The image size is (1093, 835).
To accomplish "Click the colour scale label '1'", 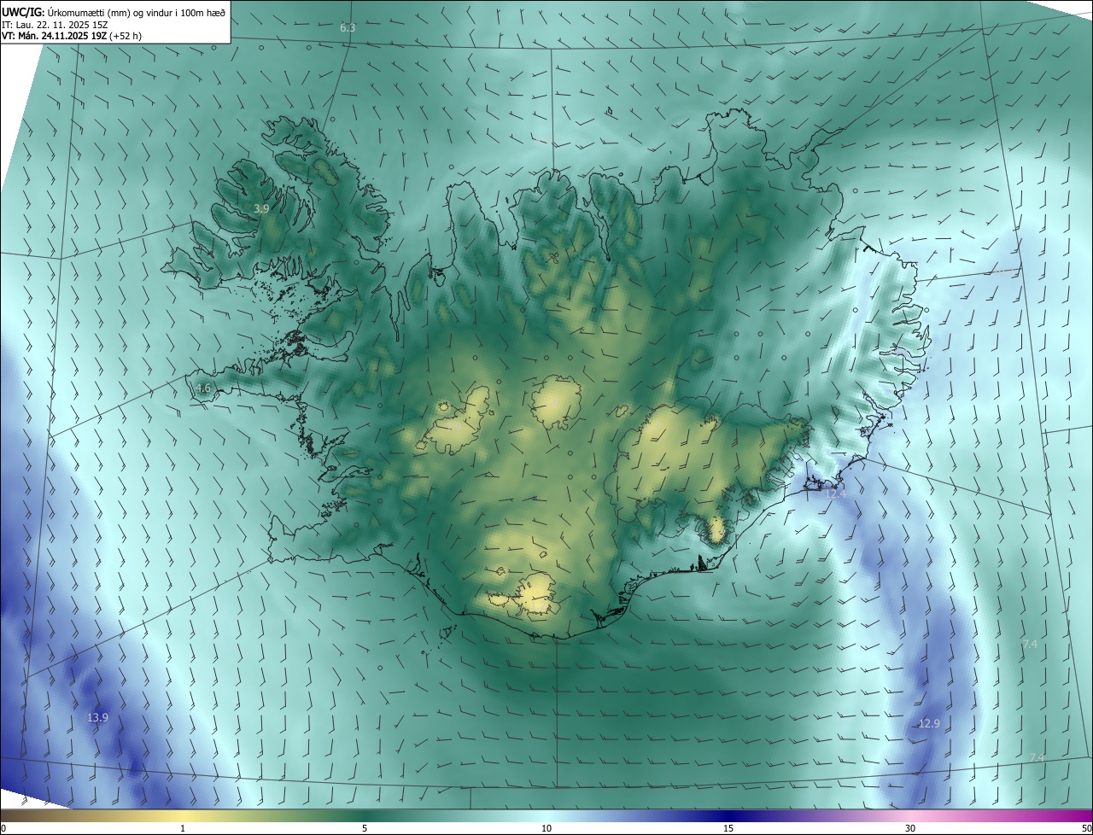I will [183, 828].
